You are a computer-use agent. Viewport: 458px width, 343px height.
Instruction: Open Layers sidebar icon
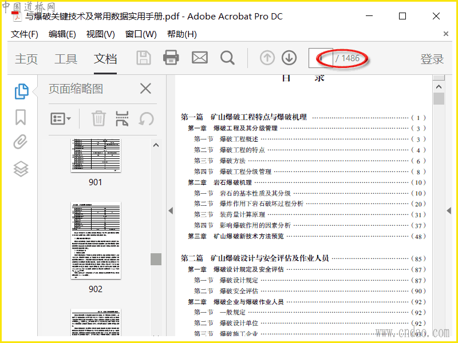click(x=21, y=169)
